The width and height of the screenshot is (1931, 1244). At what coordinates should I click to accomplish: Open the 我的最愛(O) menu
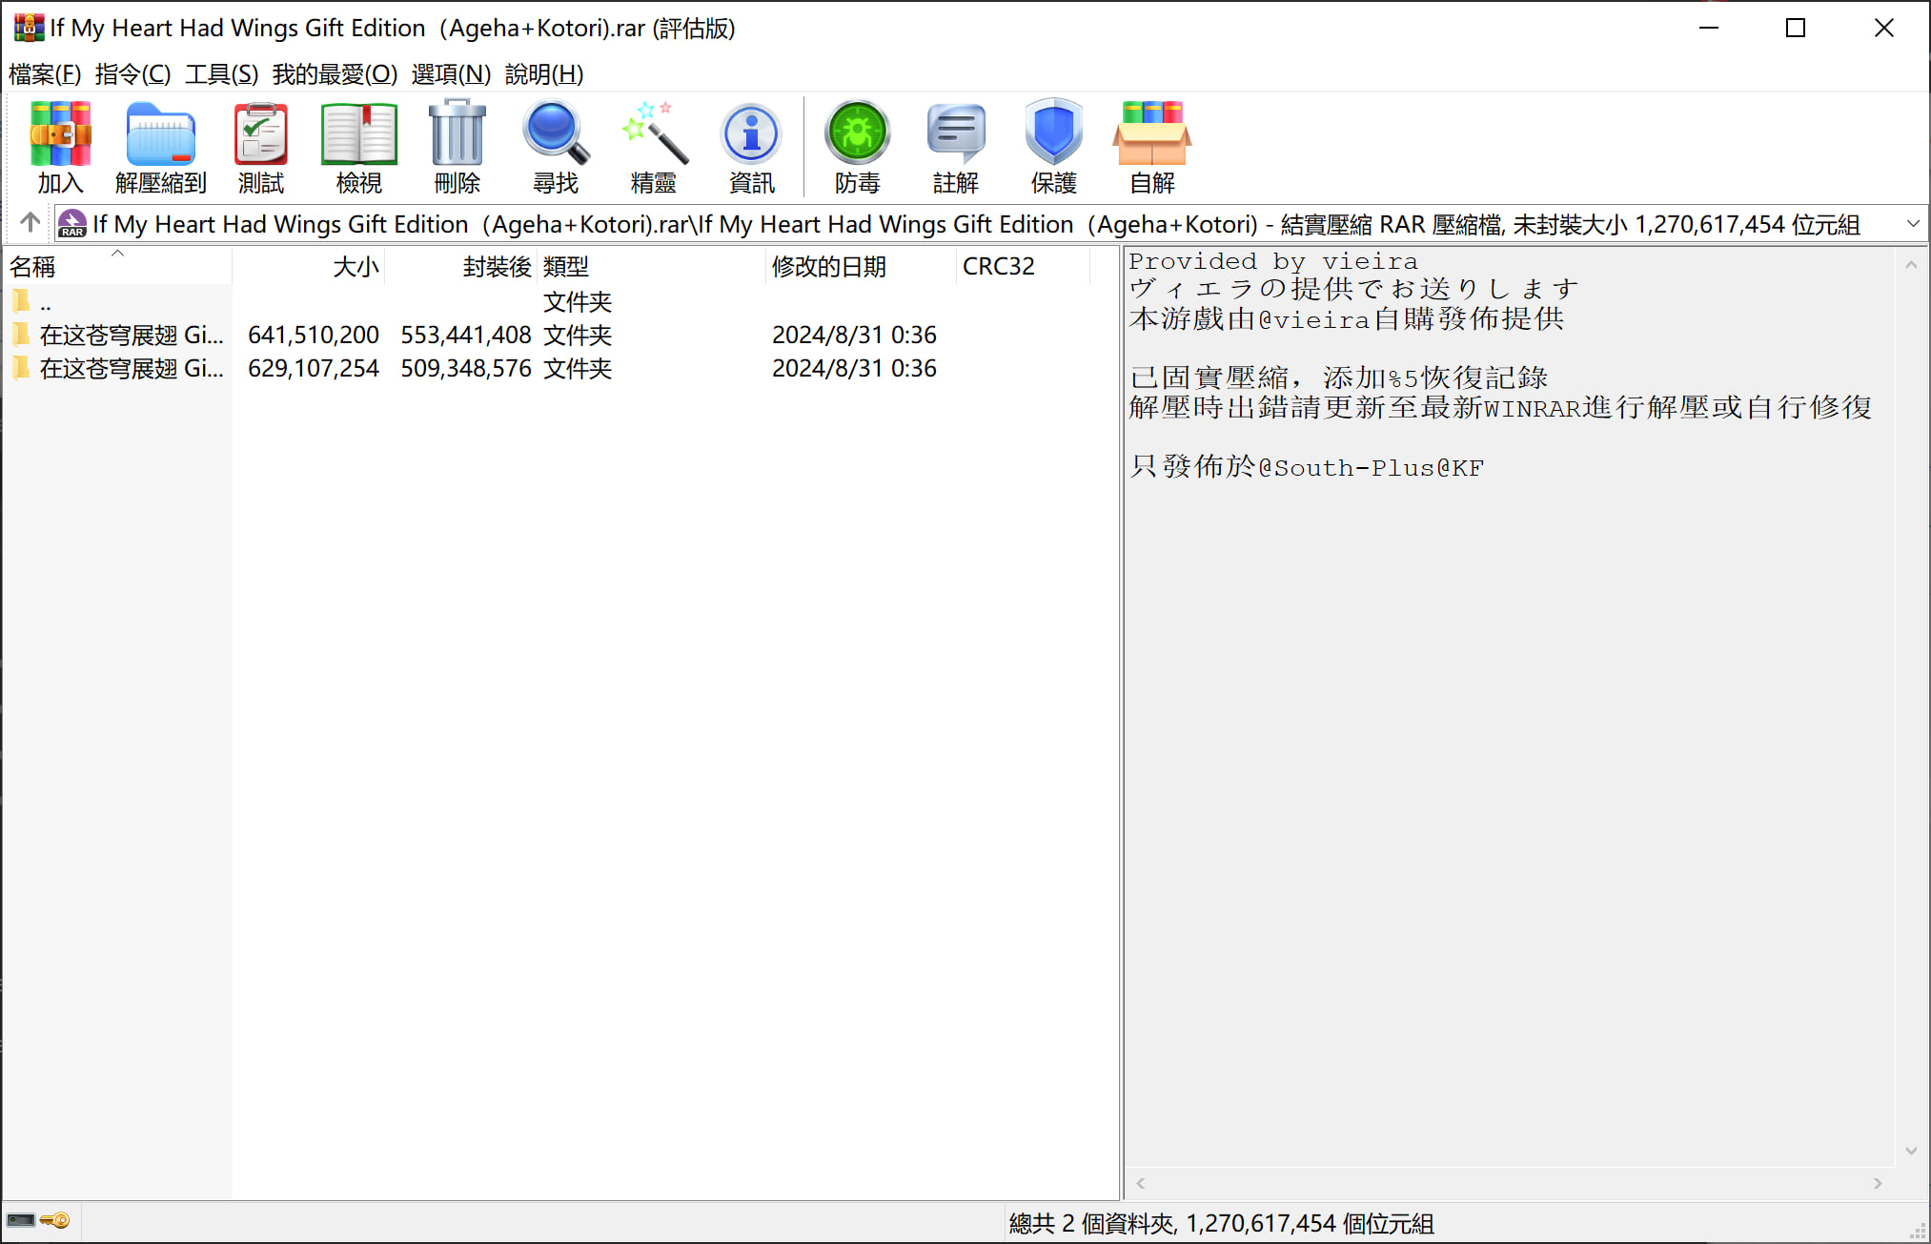[335, 73]
